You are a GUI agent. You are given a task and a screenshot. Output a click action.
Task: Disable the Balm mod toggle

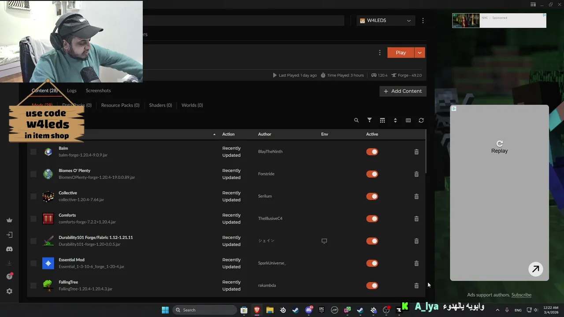[x=372, y=152]
